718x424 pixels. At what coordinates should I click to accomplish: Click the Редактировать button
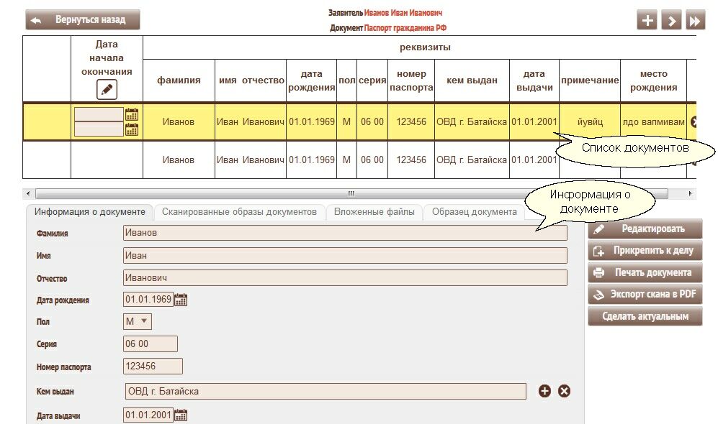[x=645, y=229]
